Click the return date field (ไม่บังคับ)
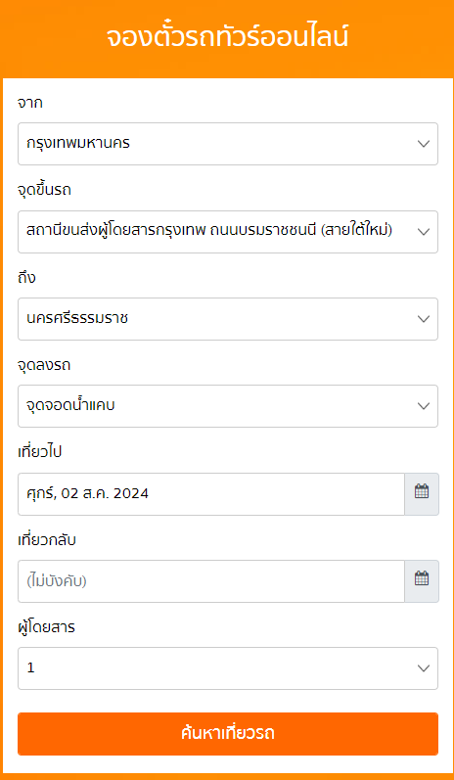Image resolution: width=454 pixels, height=780 pixels. 211,580
